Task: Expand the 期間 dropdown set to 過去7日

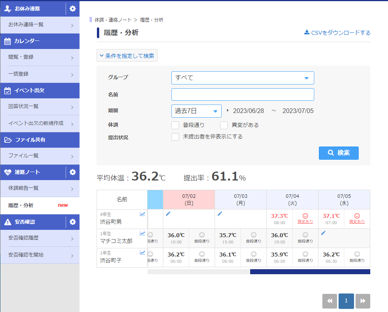Action: pyautogui.click(x=196, y=111)
